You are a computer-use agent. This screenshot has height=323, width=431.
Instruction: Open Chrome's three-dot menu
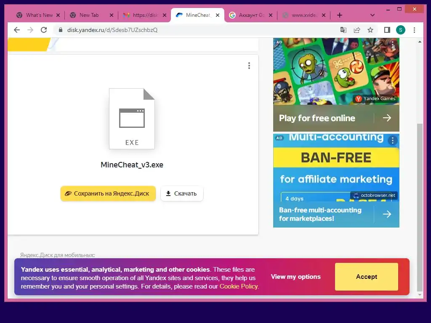click(x=414, y=30)
